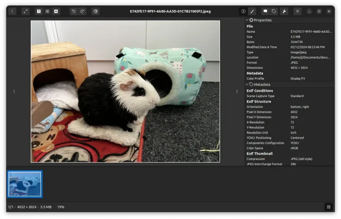Toggle the fit-to-window zoom button

(x=47, y=11)
